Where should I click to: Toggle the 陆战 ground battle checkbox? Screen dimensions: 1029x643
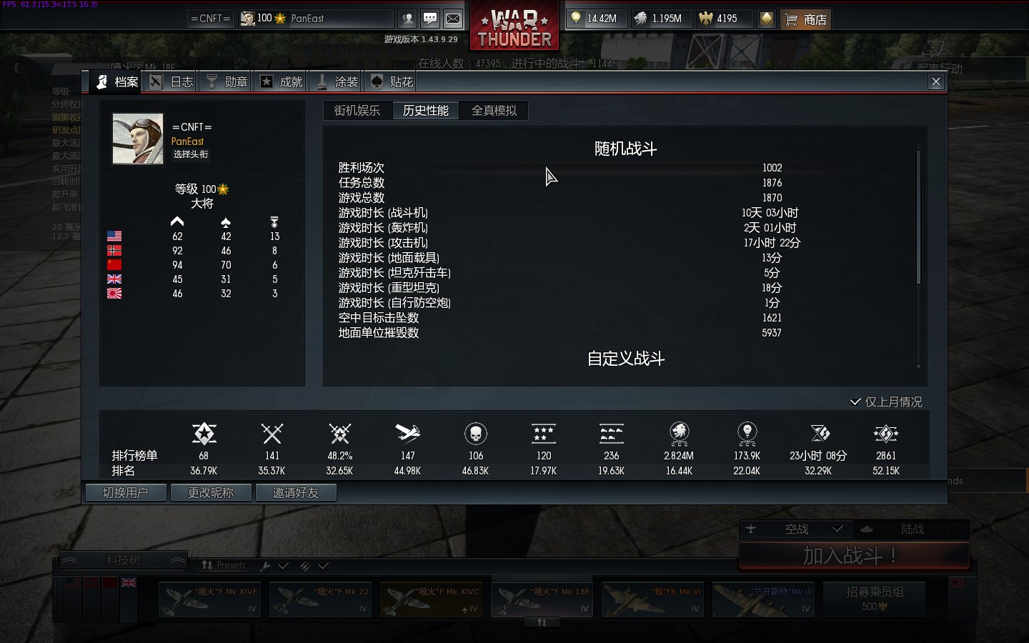coord(952,529)
